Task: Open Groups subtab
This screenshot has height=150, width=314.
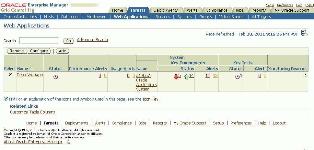Action: pos(205,17)
